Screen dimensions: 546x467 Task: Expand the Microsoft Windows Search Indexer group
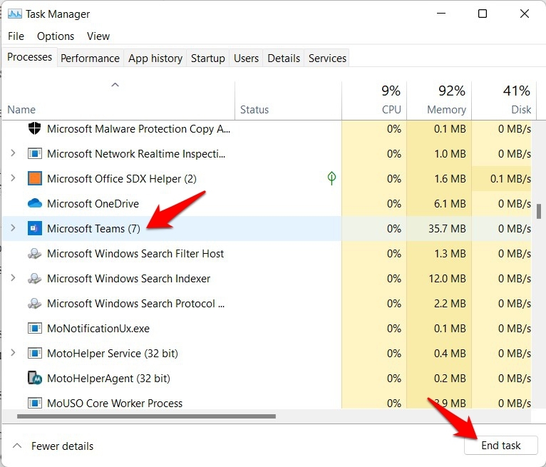tap(13, 279)
